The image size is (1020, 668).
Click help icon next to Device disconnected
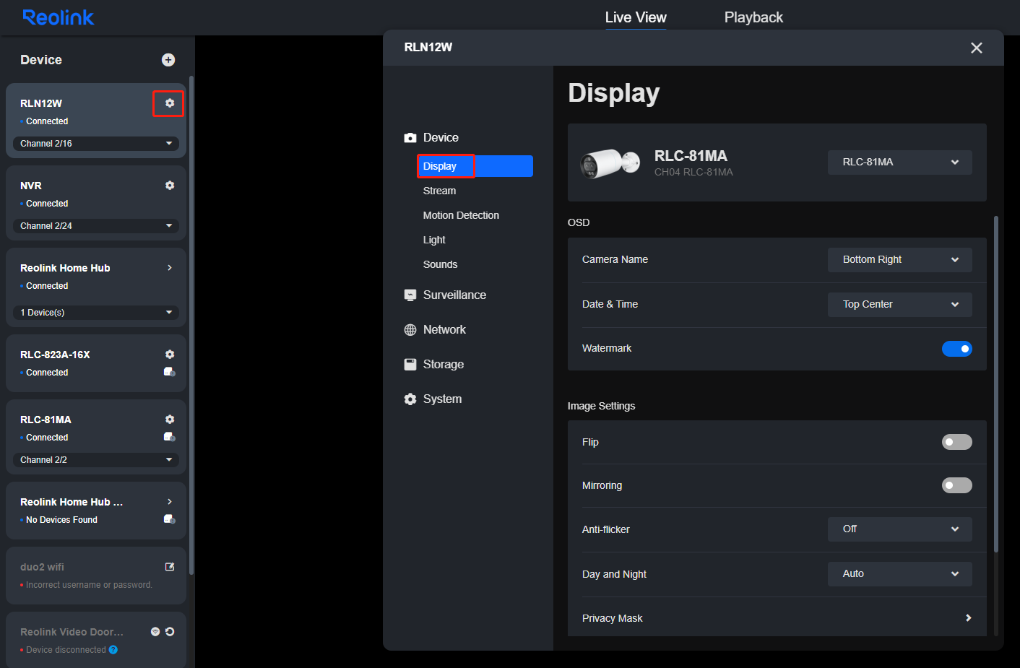pos(113,650)
